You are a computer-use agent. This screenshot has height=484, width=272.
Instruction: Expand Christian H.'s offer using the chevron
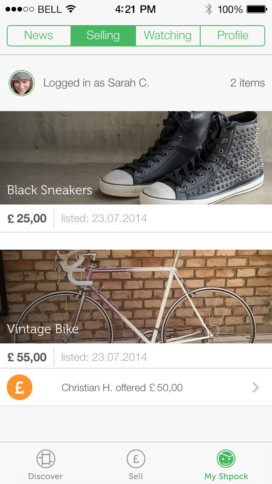(255, 388)
